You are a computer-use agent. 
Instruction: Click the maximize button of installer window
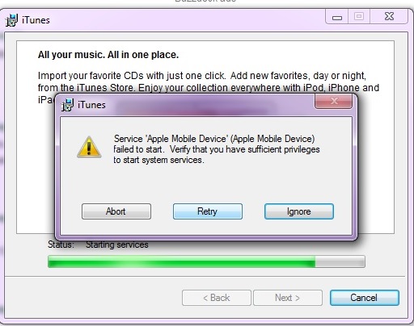[x=359, y=17]
